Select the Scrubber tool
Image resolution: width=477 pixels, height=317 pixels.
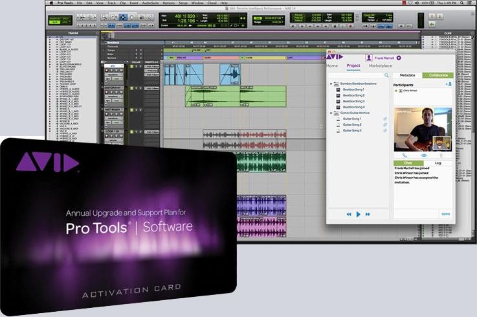coord(142,18)
